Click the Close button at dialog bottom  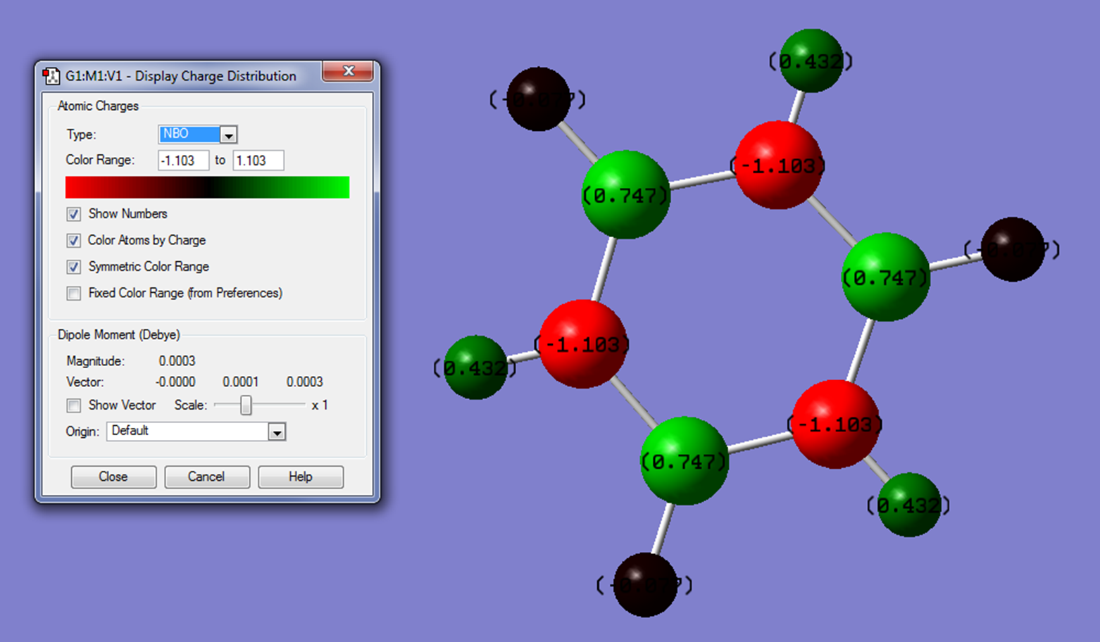click(x=113, y=477)
